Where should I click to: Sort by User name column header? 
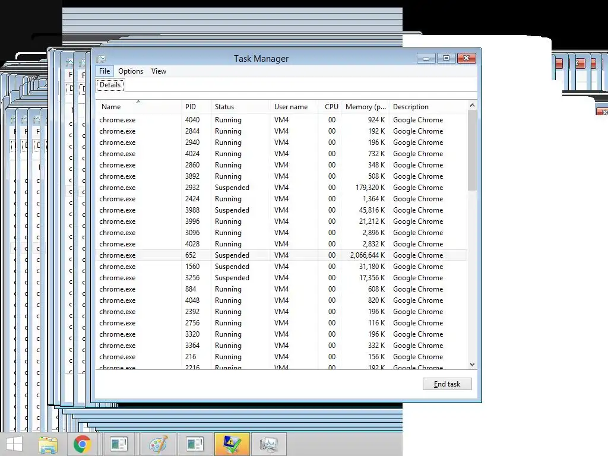[x=293, y=107]
